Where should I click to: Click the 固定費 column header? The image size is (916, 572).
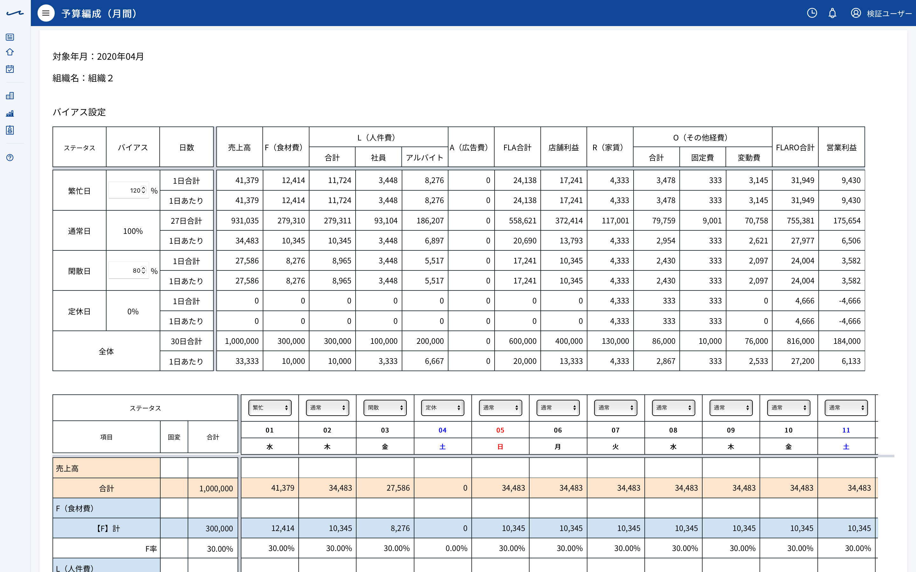pyautogui.click(x=703, y=157)
